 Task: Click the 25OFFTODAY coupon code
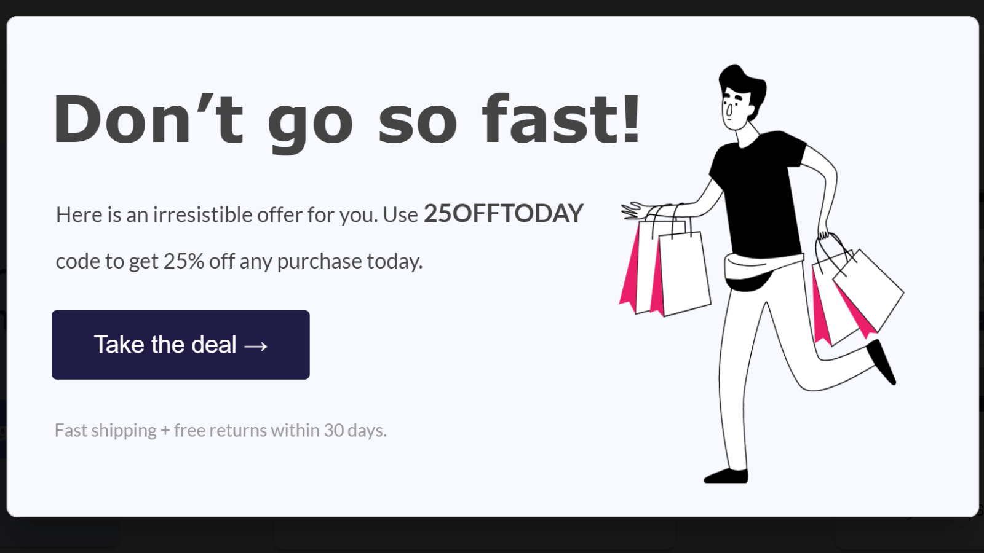click(x=503, y=214)
